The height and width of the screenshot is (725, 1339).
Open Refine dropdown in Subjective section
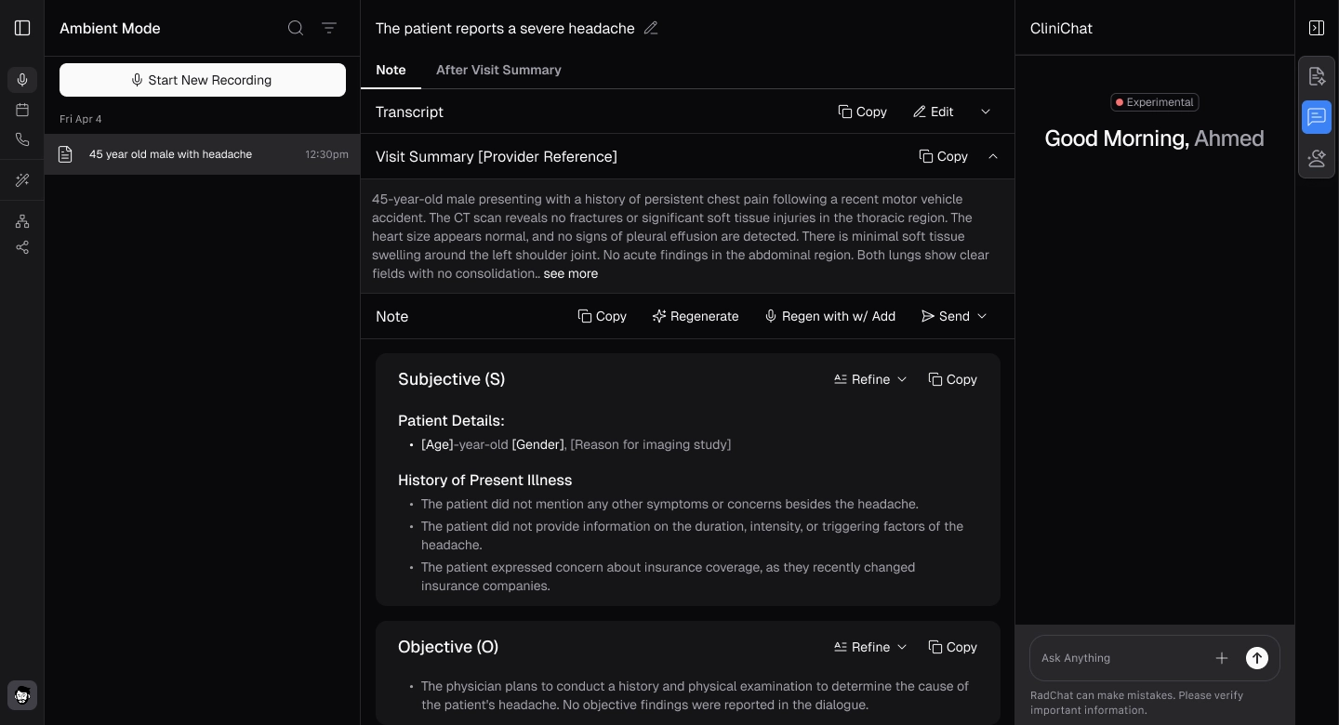(x=870, y=379)
